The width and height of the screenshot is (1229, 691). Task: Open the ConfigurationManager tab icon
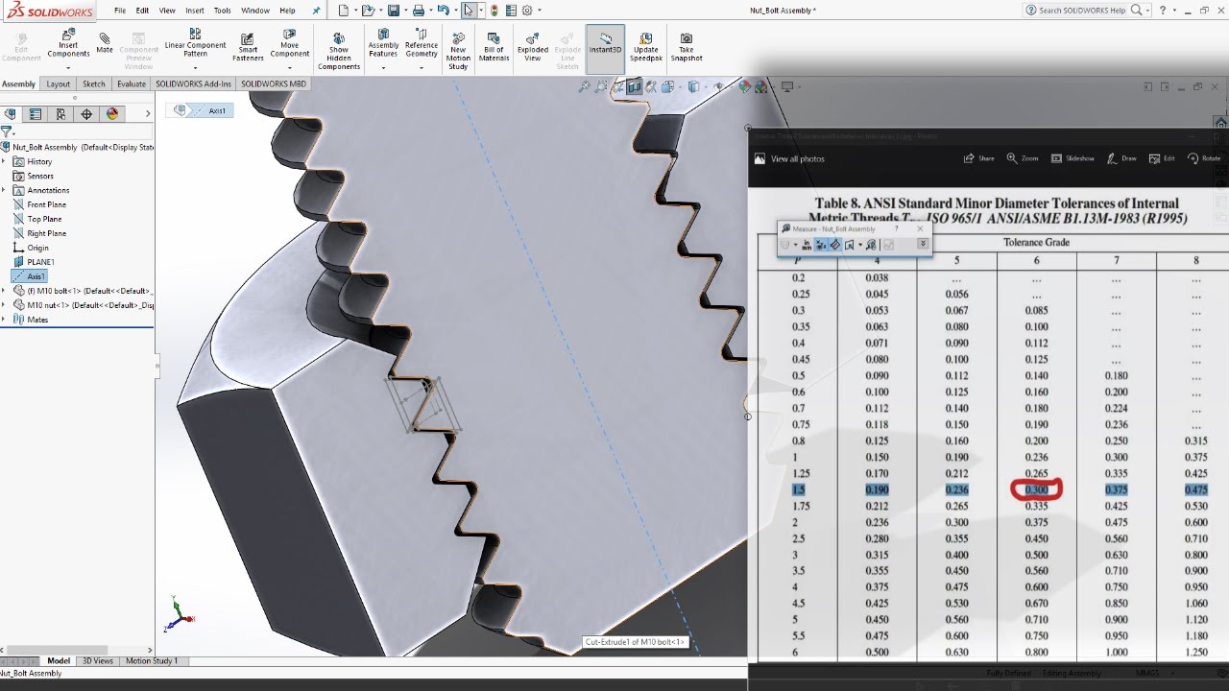61,113
